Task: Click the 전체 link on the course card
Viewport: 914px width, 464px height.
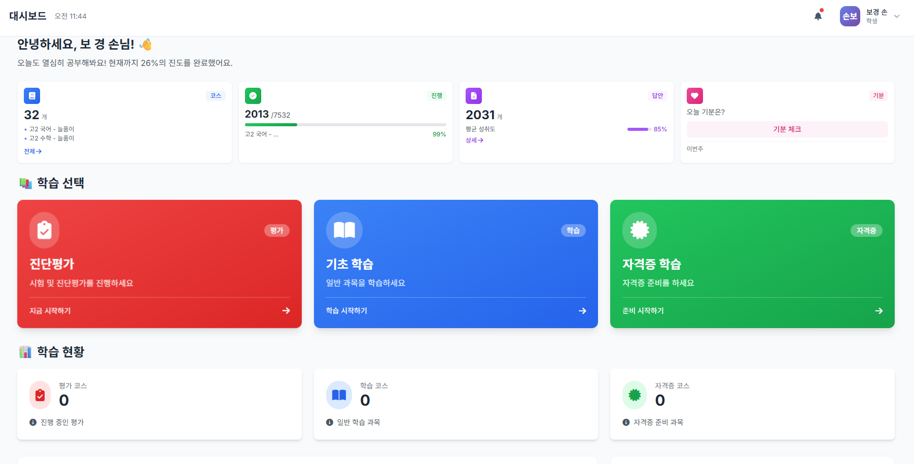Action: coord(32,151)
